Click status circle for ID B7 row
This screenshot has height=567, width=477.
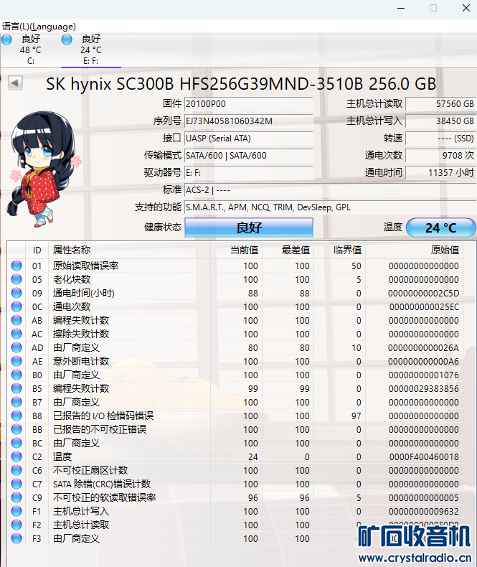coord(16,402)
